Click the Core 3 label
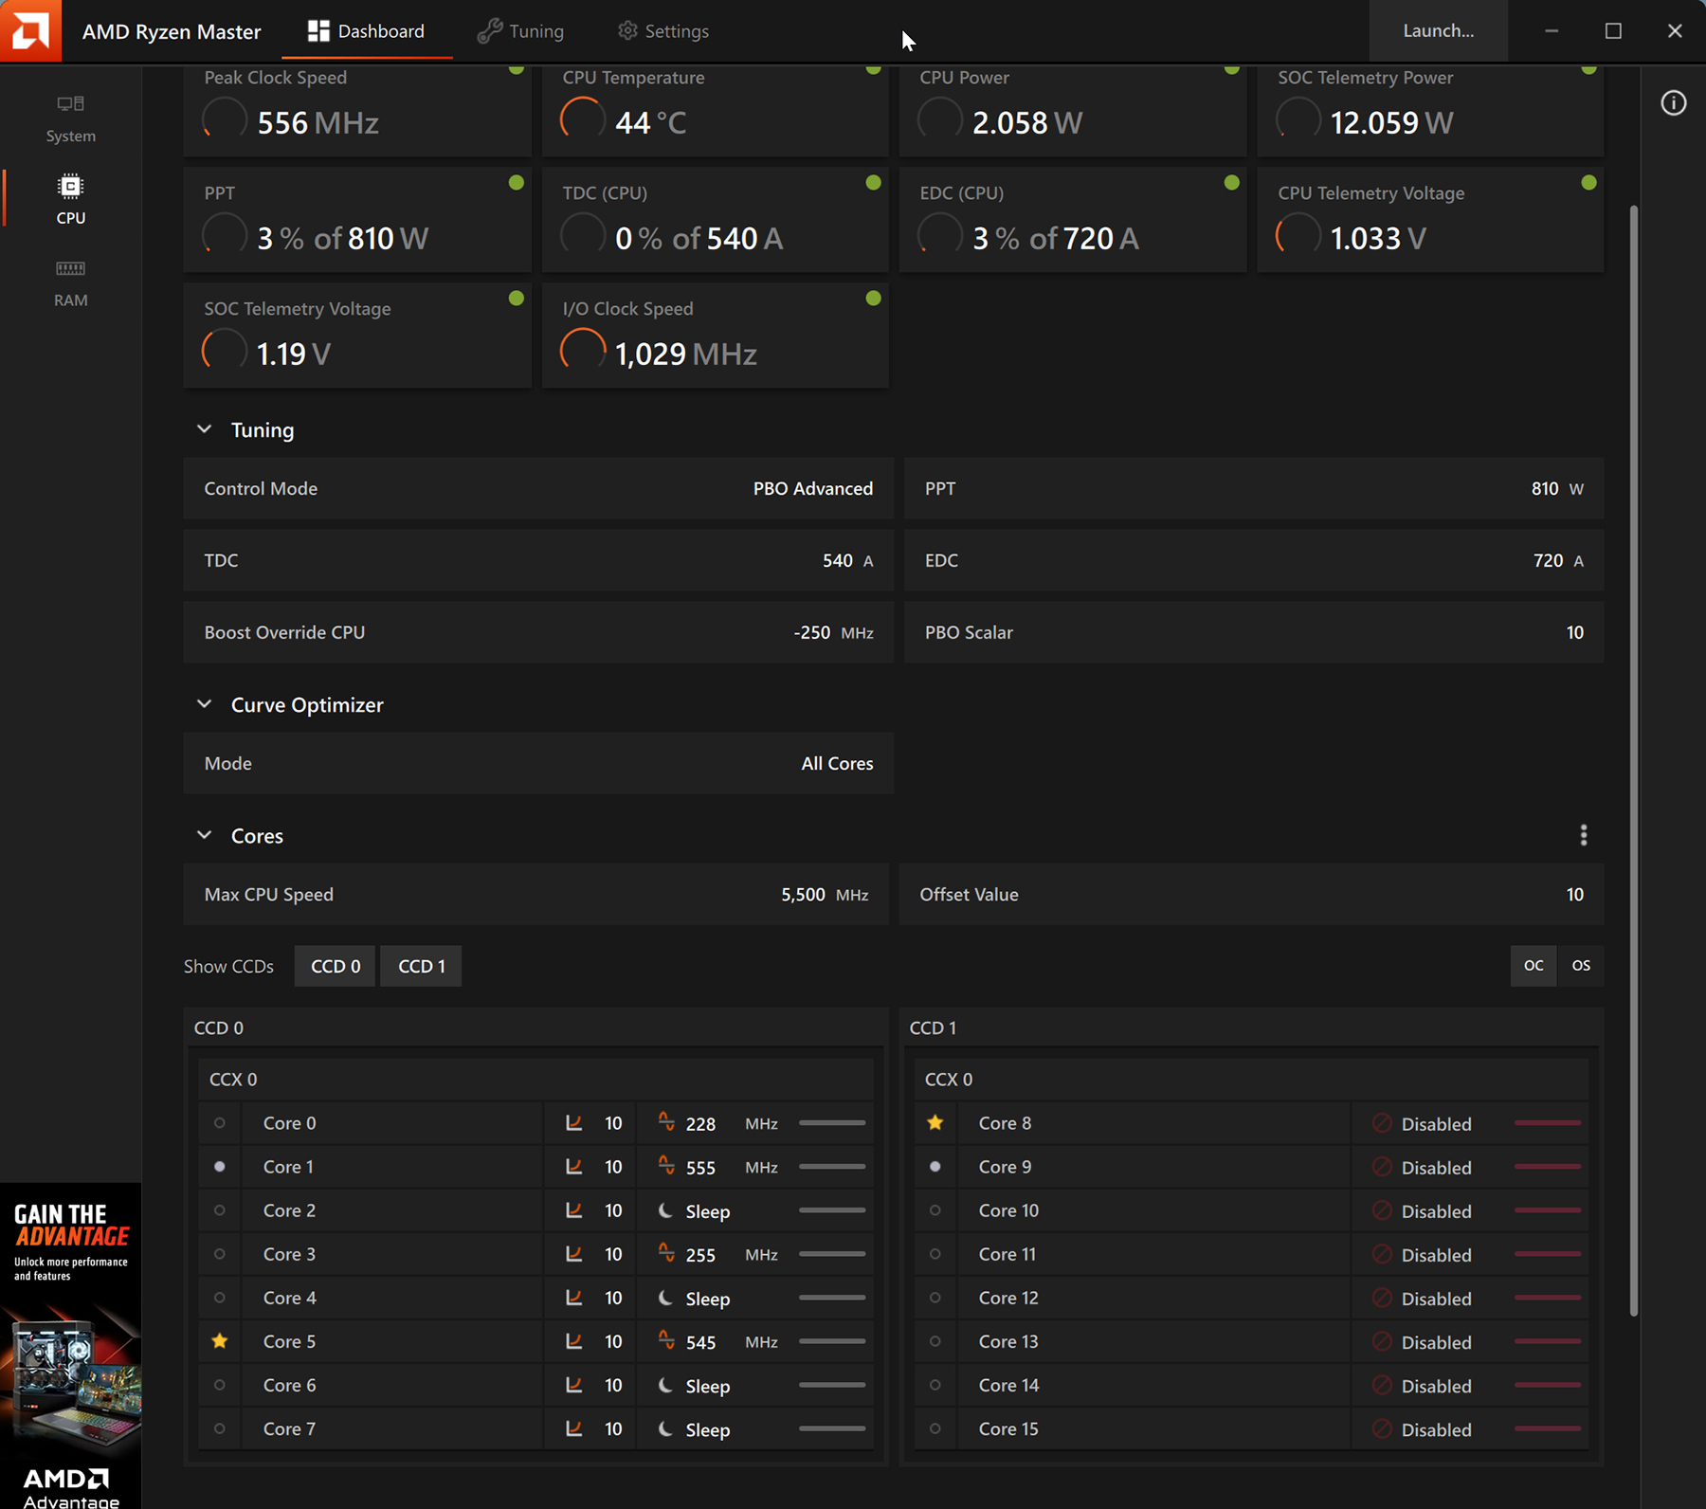The height and width of the screenshot is (1509, 1706). point(290,1254)
